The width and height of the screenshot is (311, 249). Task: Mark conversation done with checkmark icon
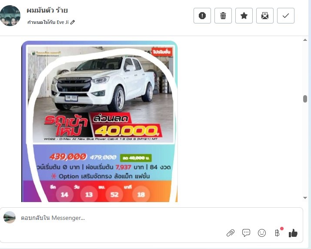point(286,16)
